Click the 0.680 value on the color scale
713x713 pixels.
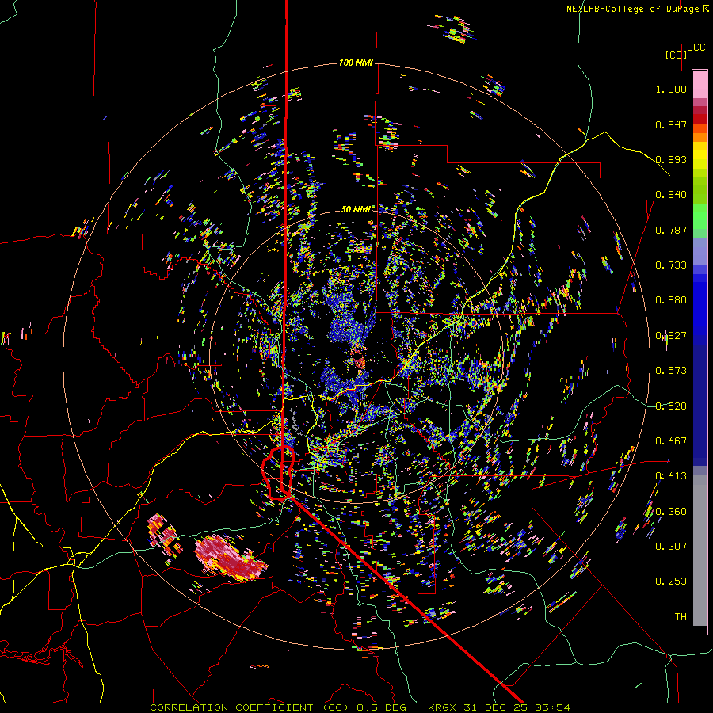tap(671, 300)
